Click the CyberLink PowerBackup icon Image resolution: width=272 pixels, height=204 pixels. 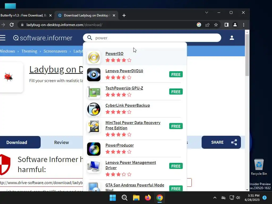tap(94, 109)
